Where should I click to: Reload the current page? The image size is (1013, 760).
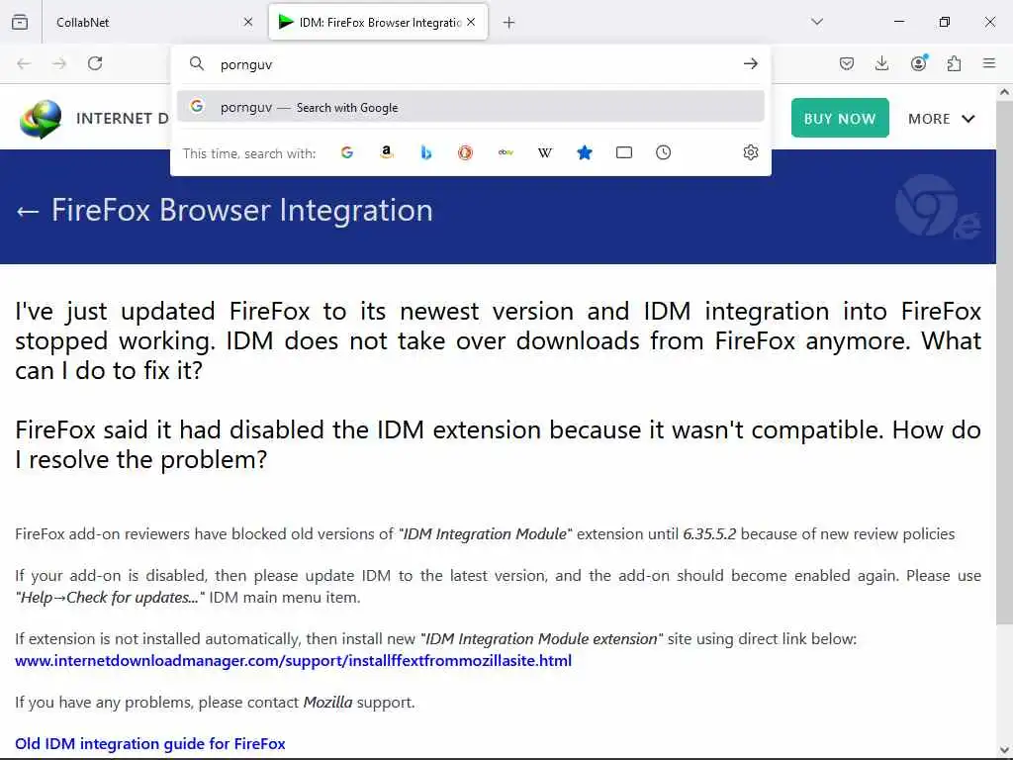pyautogui.click(x=95, y=63)
